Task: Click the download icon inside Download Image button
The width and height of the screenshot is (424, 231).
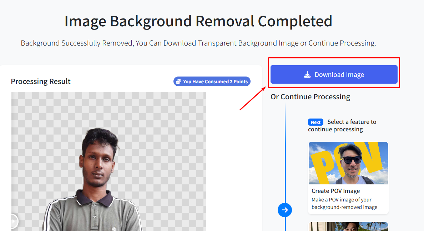Action: 307,74
